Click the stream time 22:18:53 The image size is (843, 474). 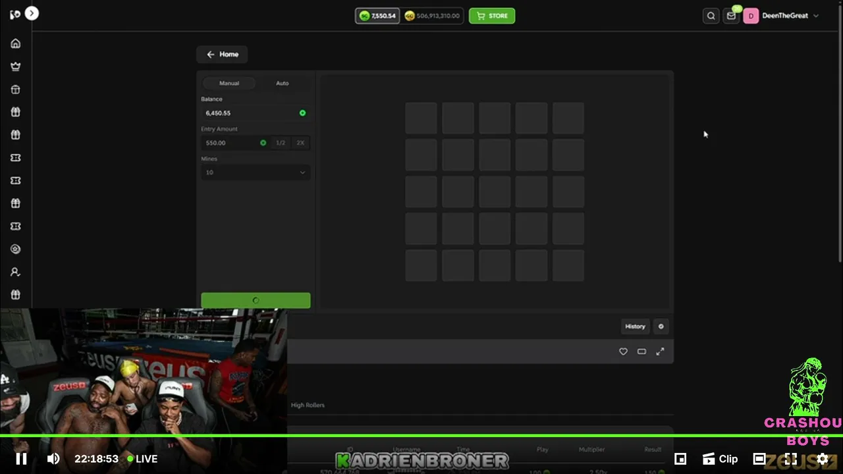click(x=96, y=459)
